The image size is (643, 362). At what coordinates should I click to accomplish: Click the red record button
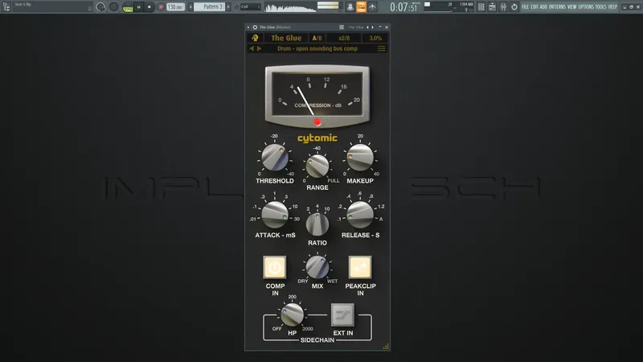(x=161, y=7)
